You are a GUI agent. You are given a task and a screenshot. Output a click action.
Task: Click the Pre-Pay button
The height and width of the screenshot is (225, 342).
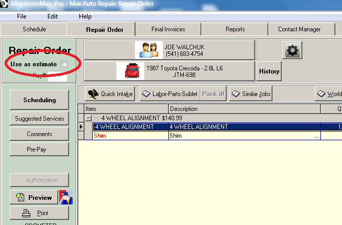(x=39, y=149)
